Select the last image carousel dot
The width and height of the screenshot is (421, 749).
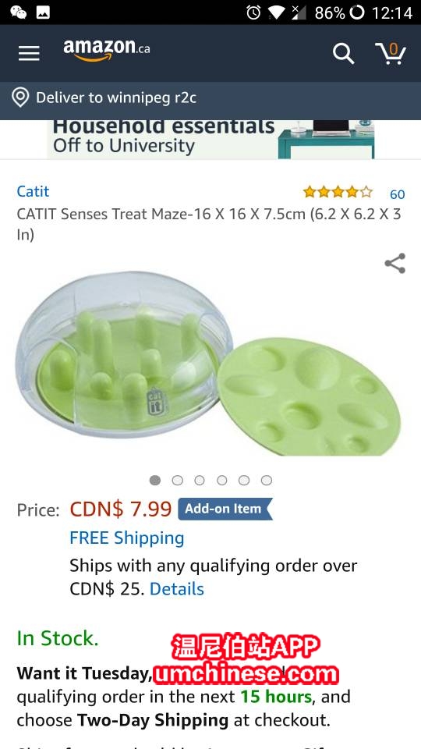coord(267,480)
